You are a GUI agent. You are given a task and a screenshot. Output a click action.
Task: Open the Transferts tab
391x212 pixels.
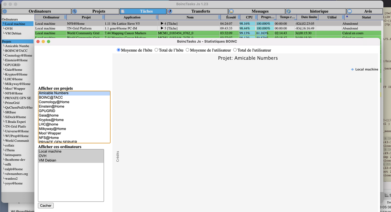click(197, 11)
